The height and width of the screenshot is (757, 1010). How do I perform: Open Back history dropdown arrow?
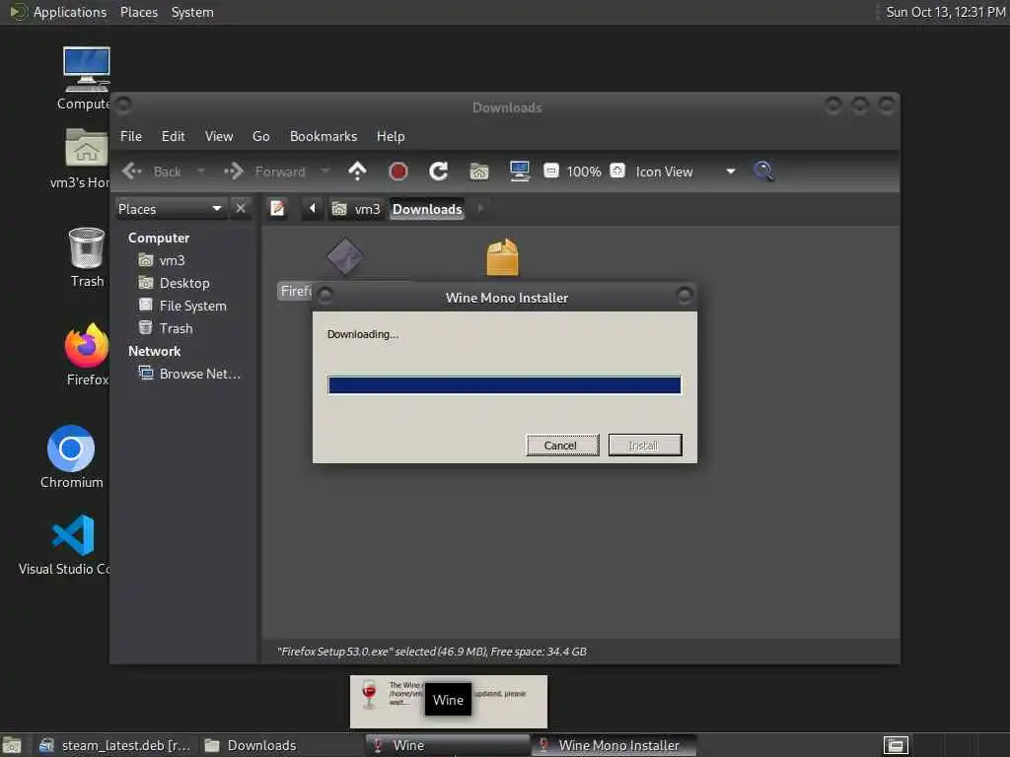[x=201, y=172]
